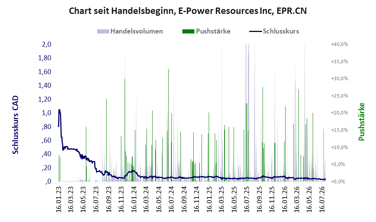Click the ,20 left axis value
376x222 pixels.
pyautogui.click(x=46, y=168)
